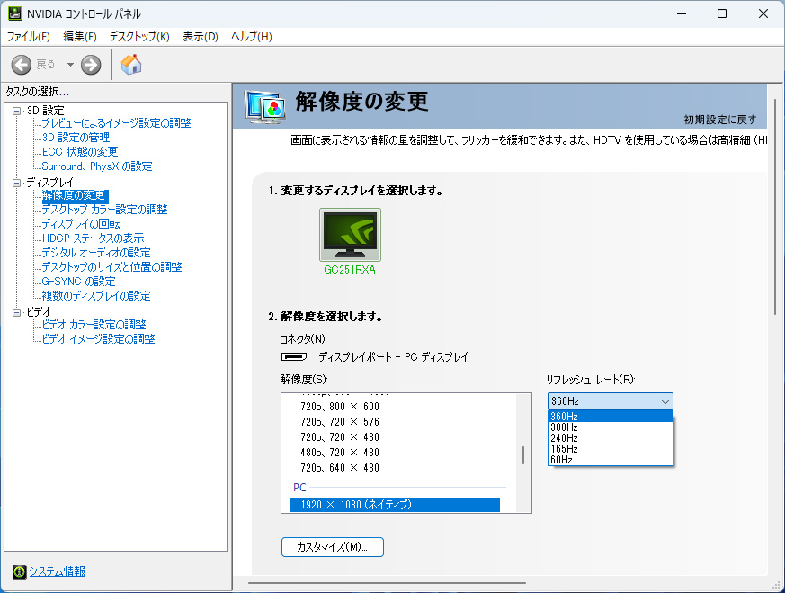Open システム情報 link
This screenshot has height=593, width=785.
click(x=57, y=571)
